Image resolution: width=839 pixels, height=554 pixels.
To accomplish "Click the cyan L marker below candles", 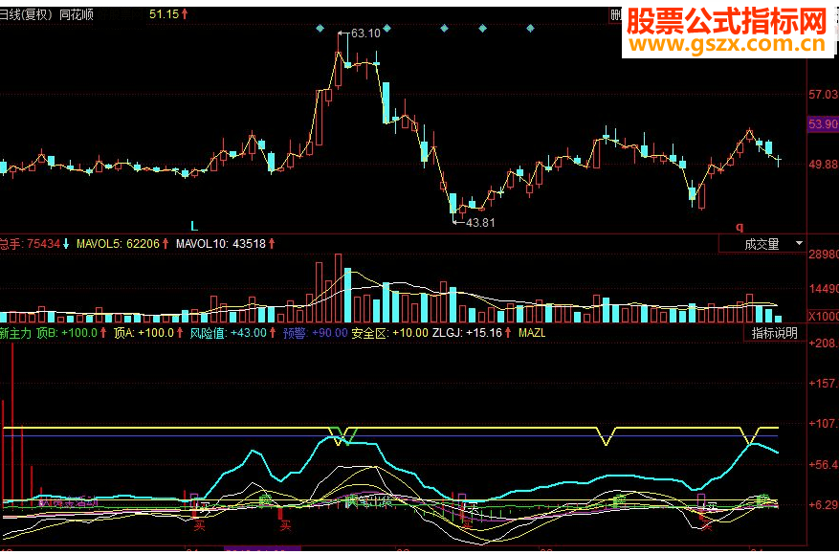I will 194,226.
